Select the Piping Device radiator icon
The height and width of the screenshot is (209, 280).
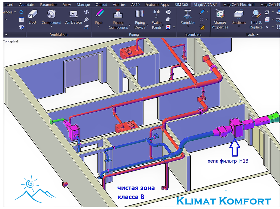(140, 14)
